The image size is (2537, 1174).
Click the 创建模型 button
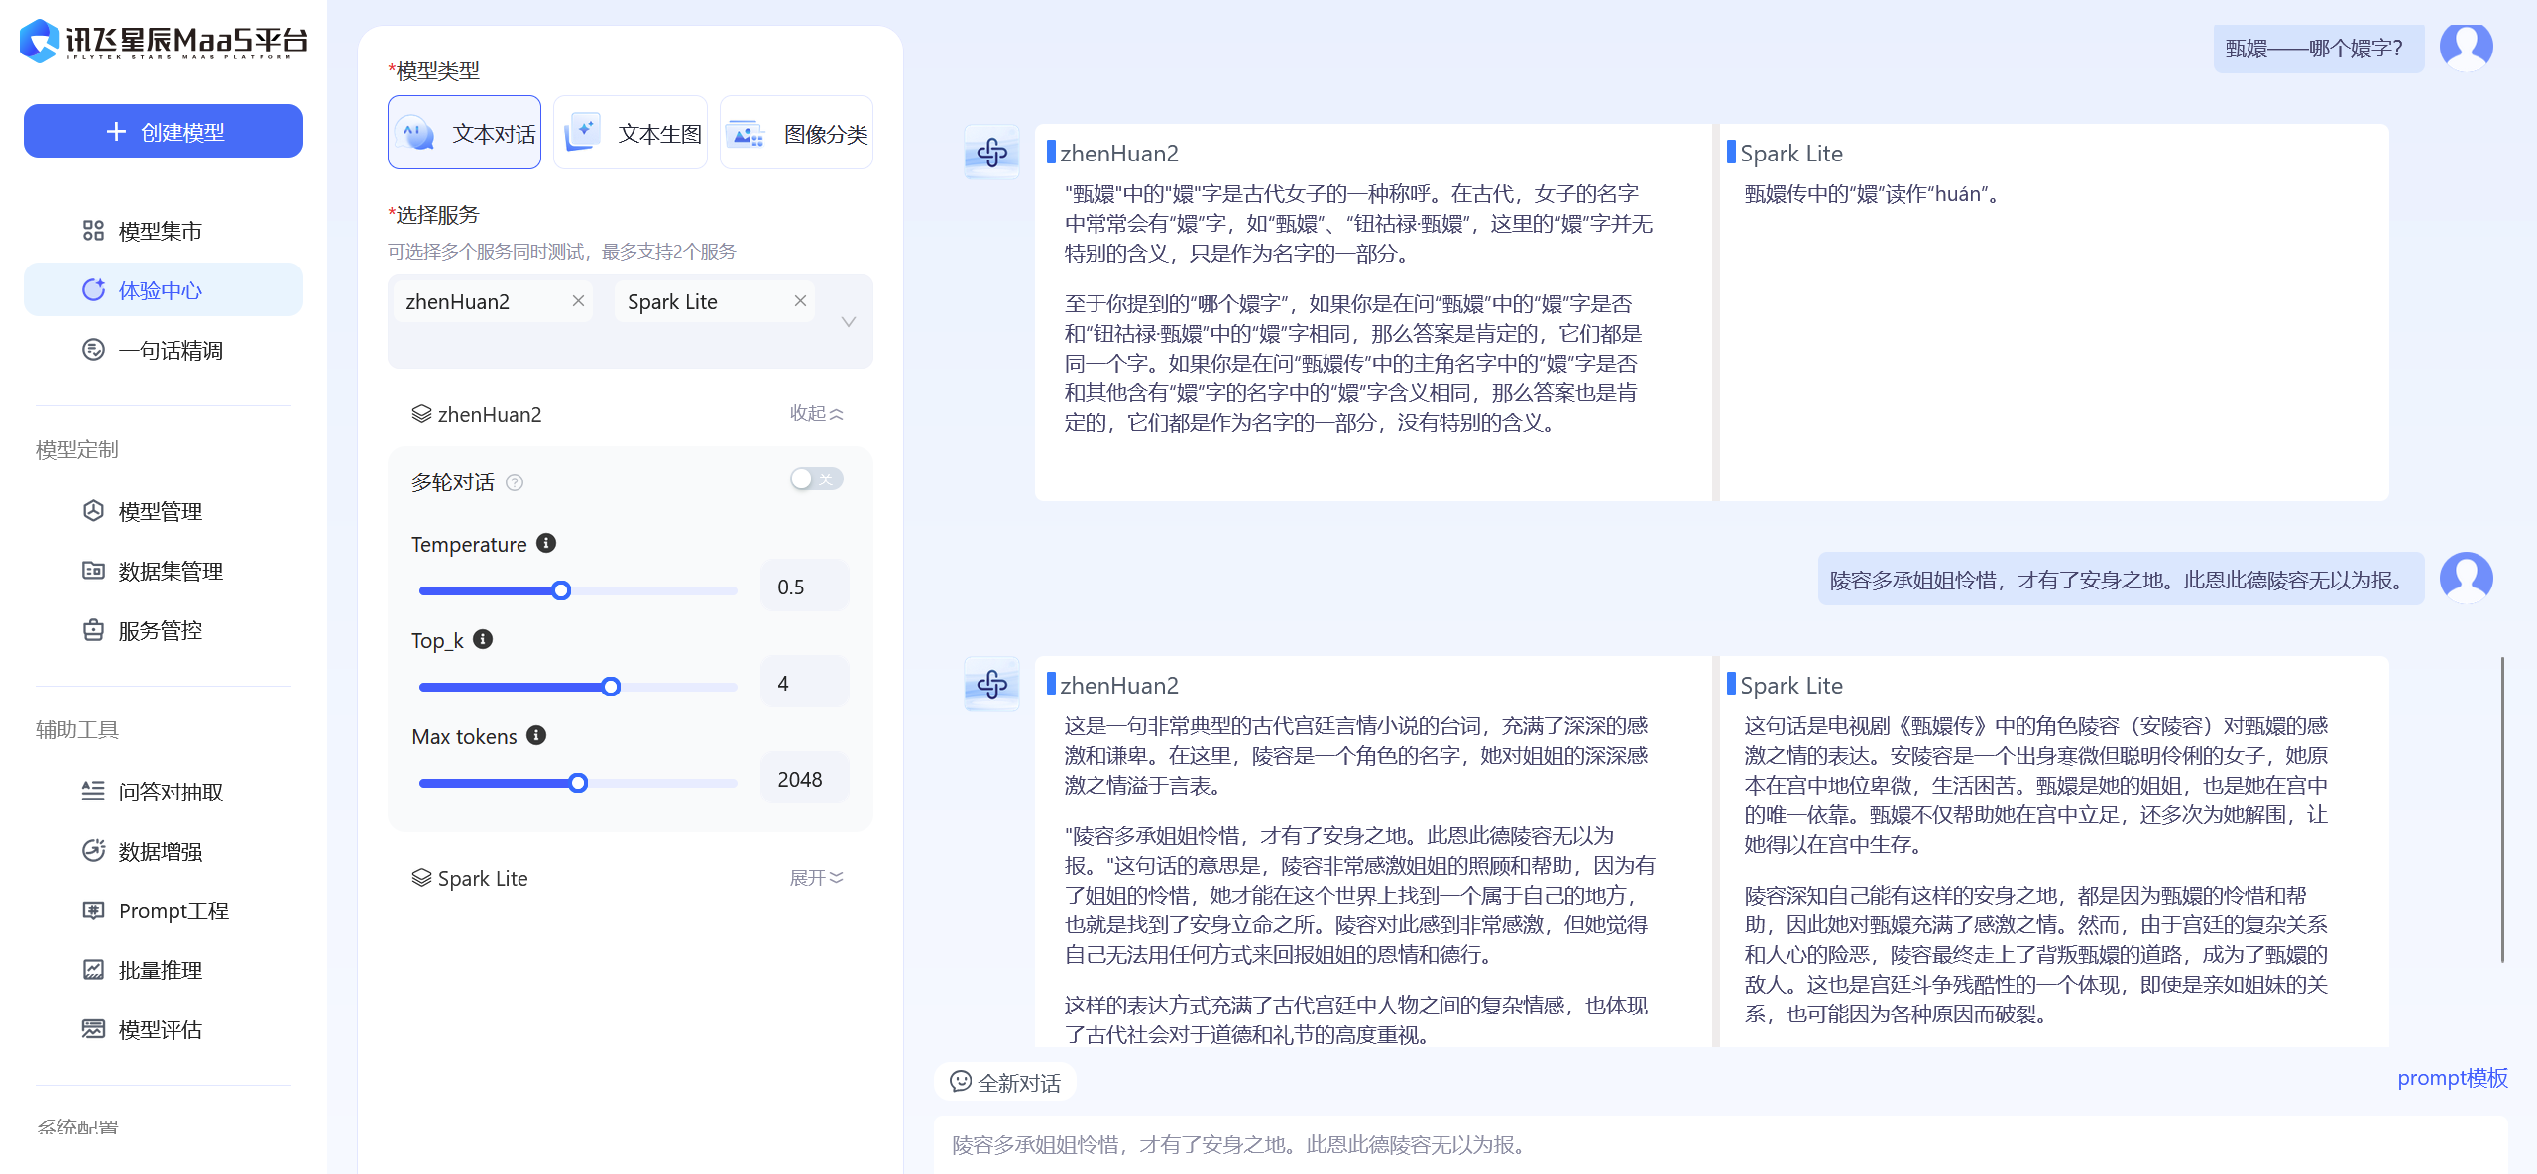point(164,131)
